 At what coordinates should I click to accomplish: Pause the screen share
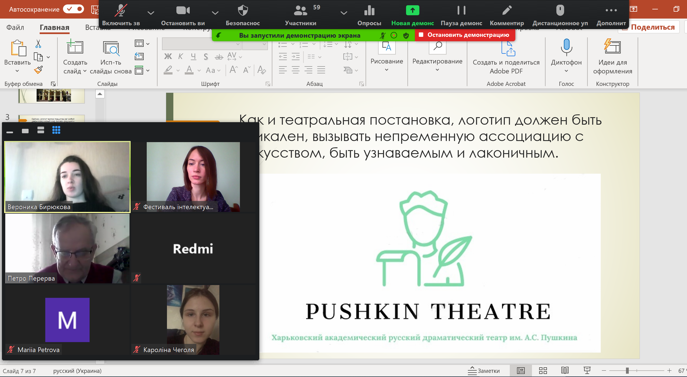(461, 14)
